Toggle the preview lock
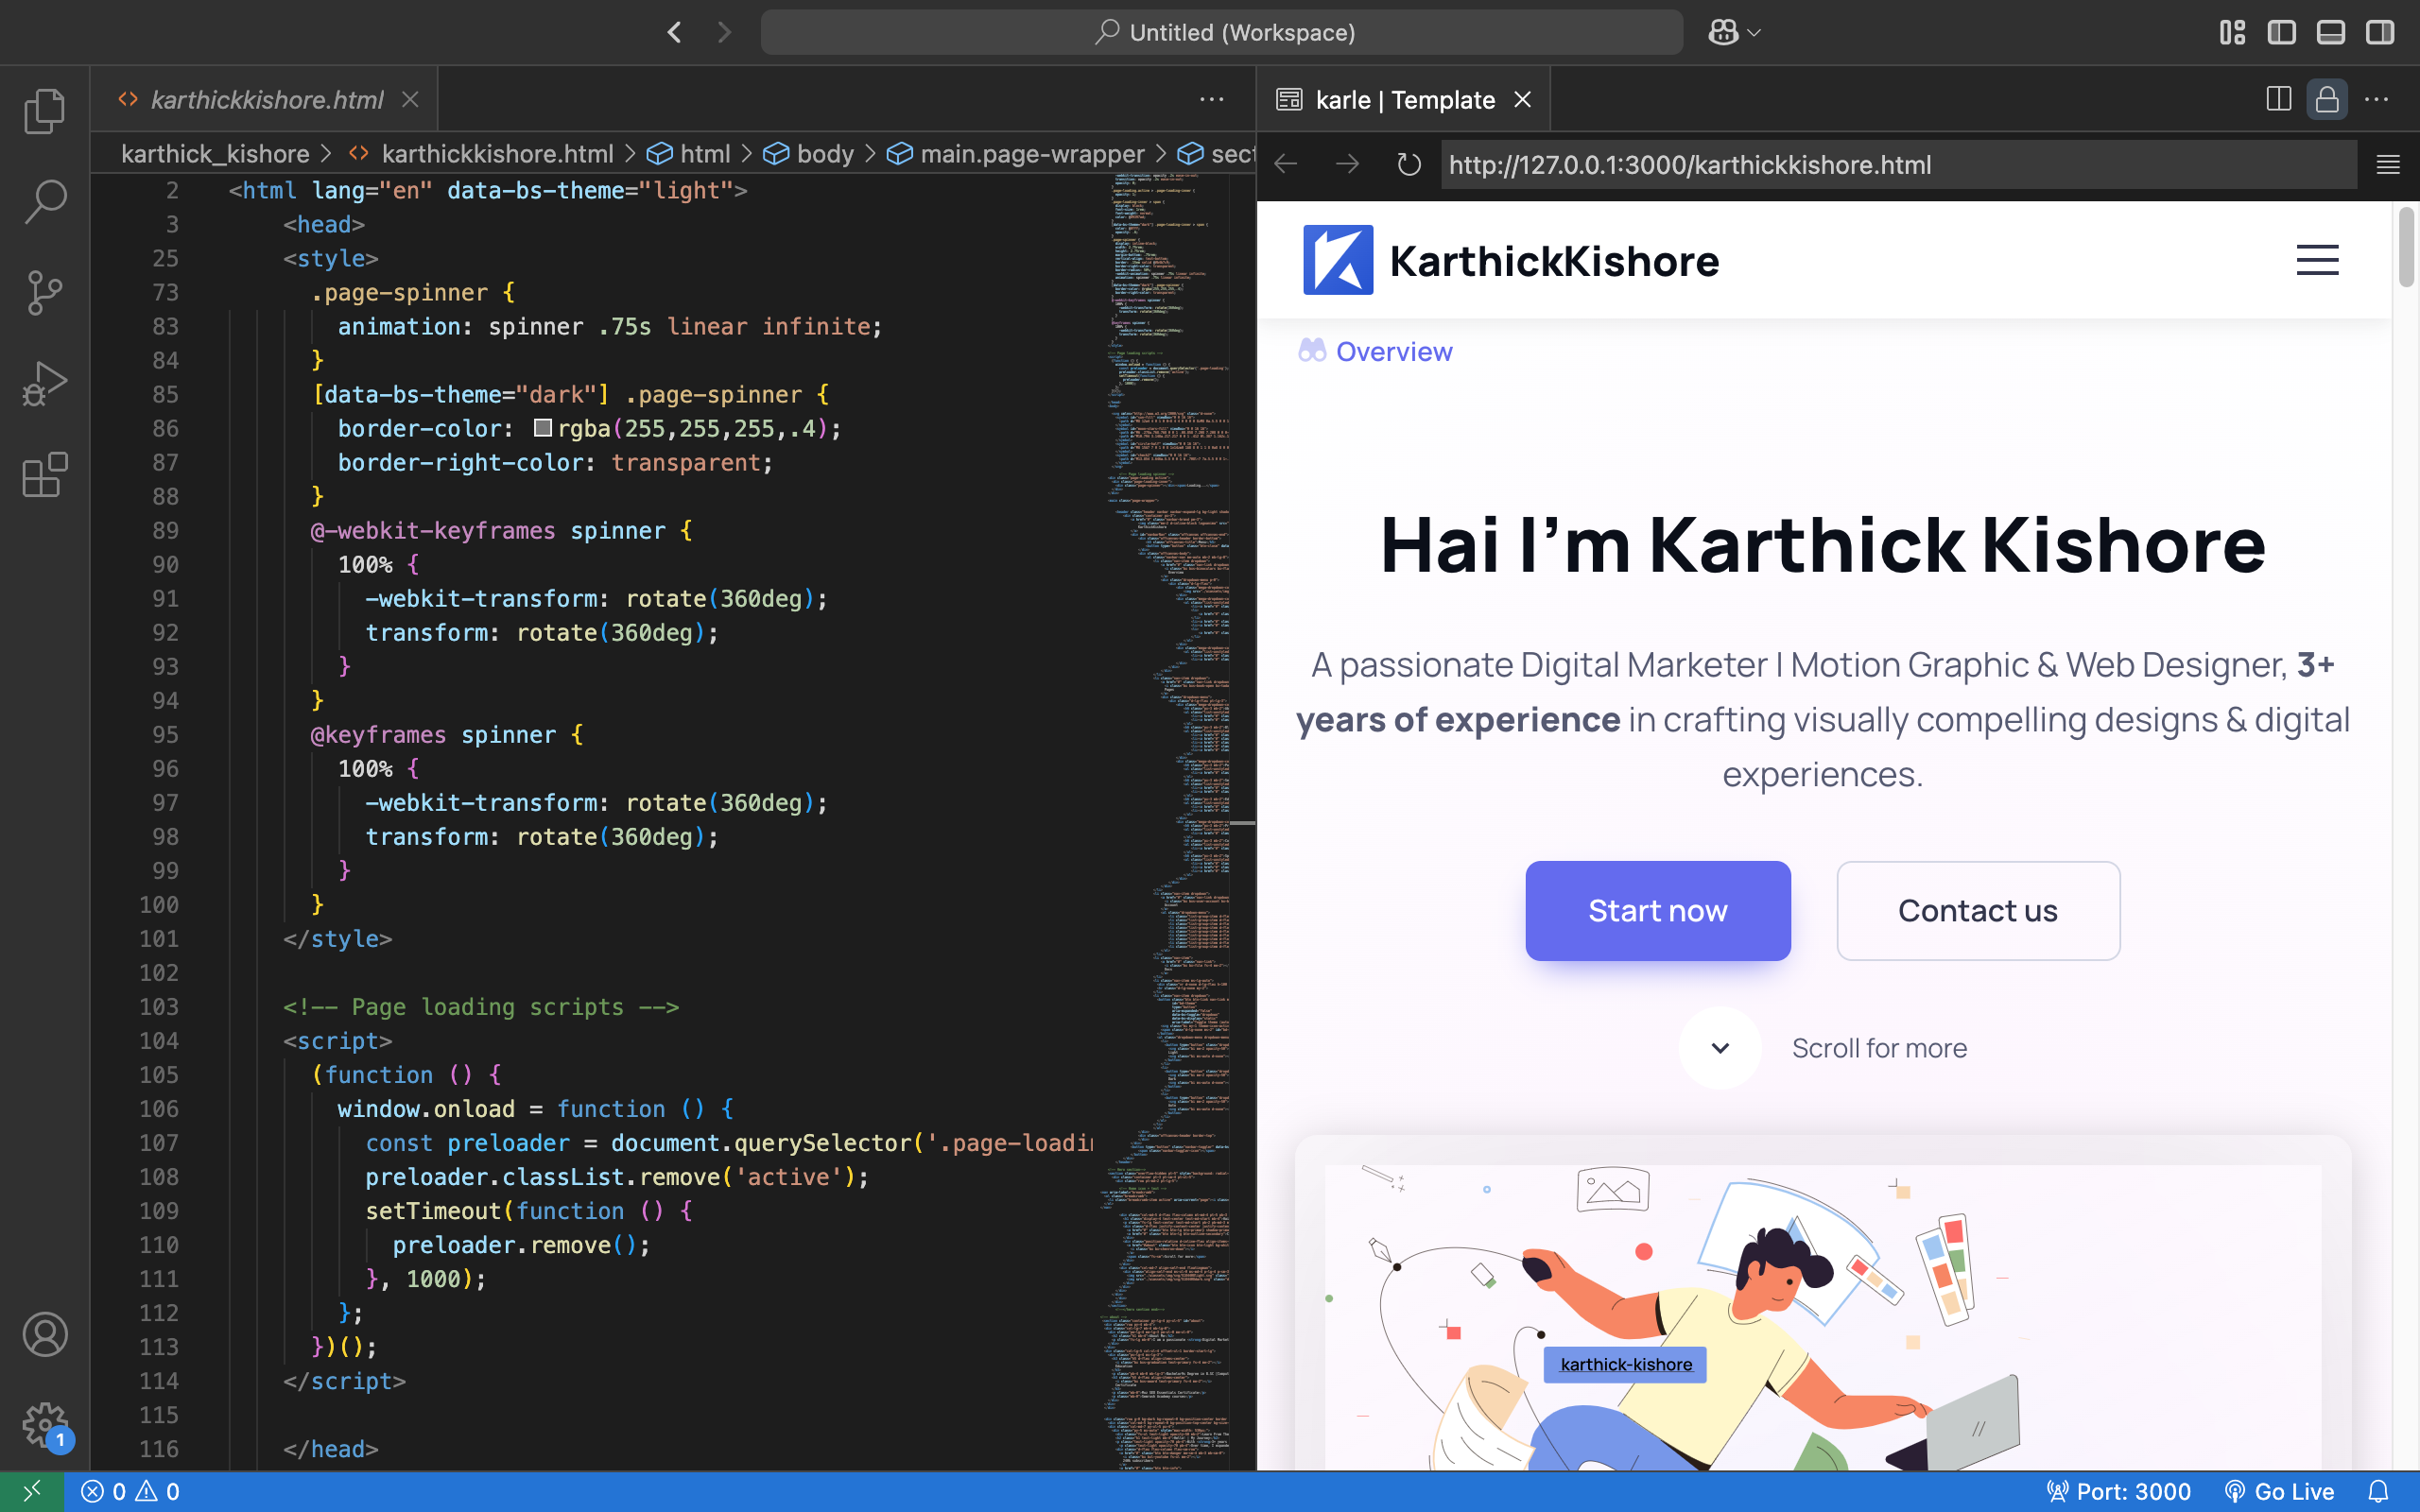The width and height of the screenshot is (2420, 1512). [x=2327, y=98]
